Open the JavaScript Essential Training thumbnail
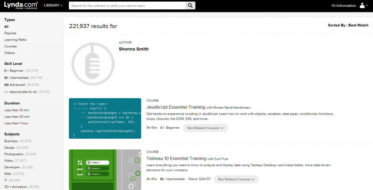This screenshot has height=190, width=373. tap(105, 118)
